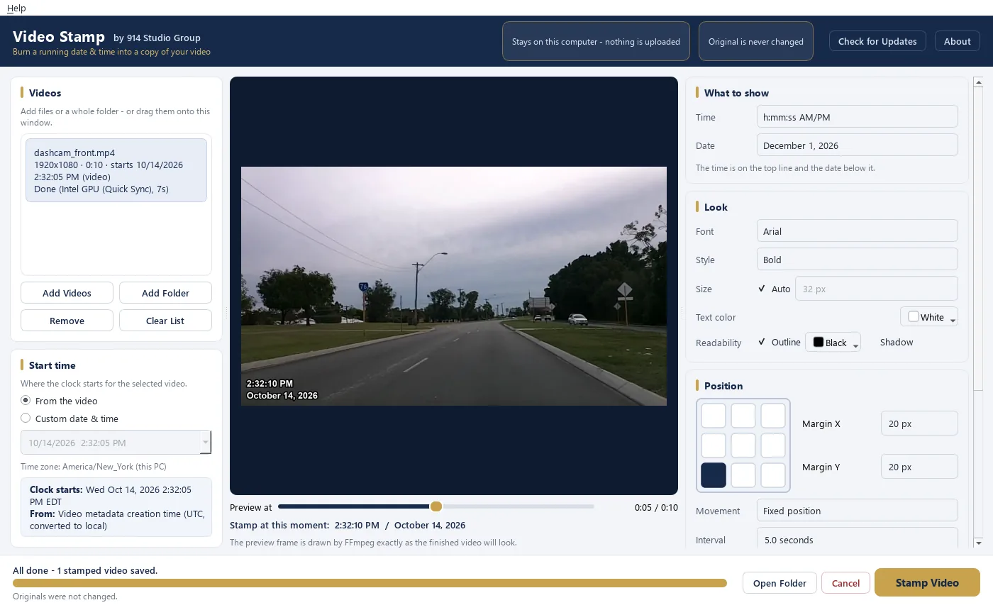
Task: Click the Margin Y input field
Action: pos(919,467)
